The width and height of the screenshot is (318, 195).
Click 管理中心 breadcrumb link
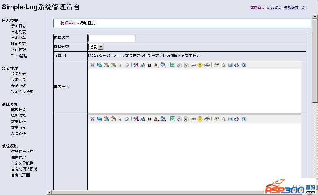coord(68,23)
